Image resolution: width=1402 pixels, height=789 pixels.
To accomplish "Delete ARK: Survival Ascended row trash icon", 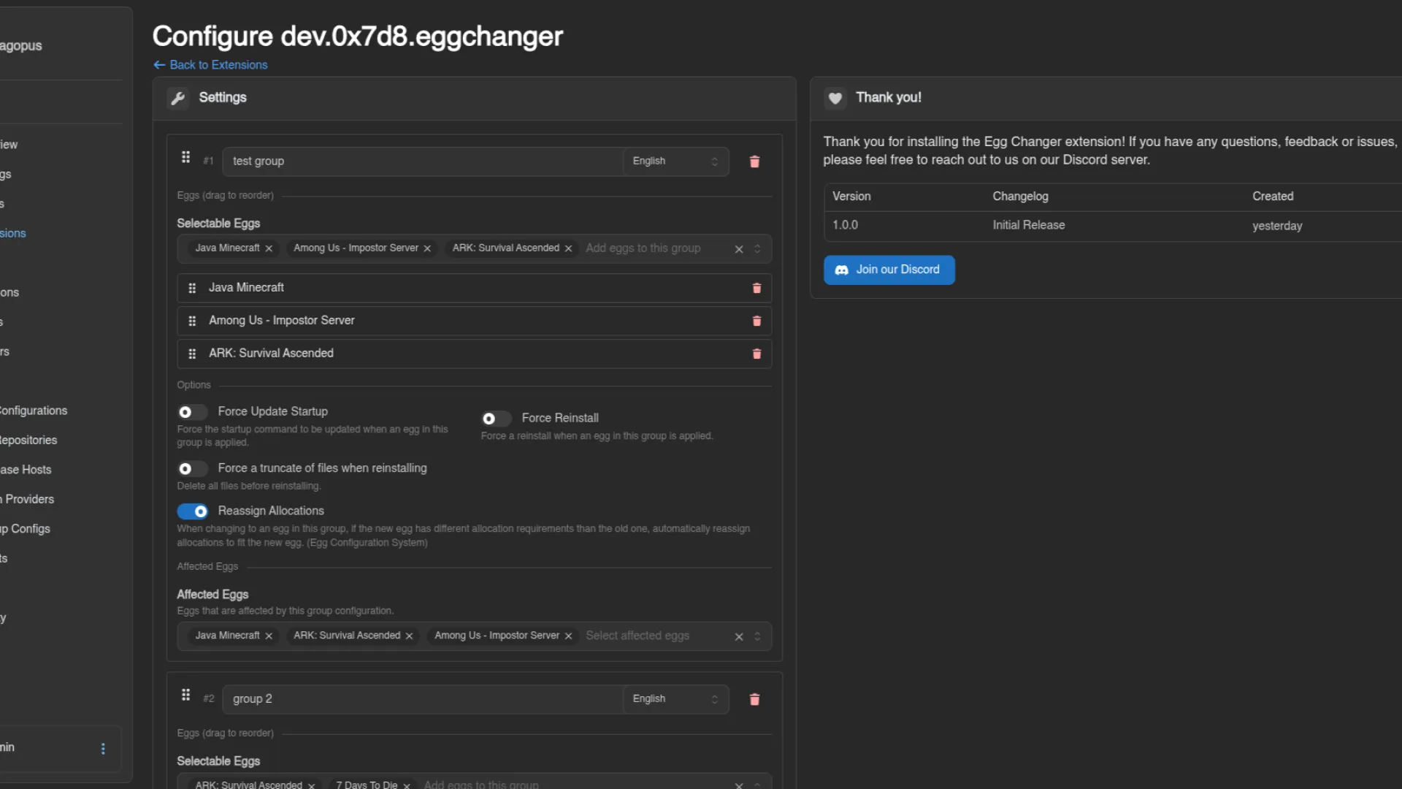I will click(756, 354).
